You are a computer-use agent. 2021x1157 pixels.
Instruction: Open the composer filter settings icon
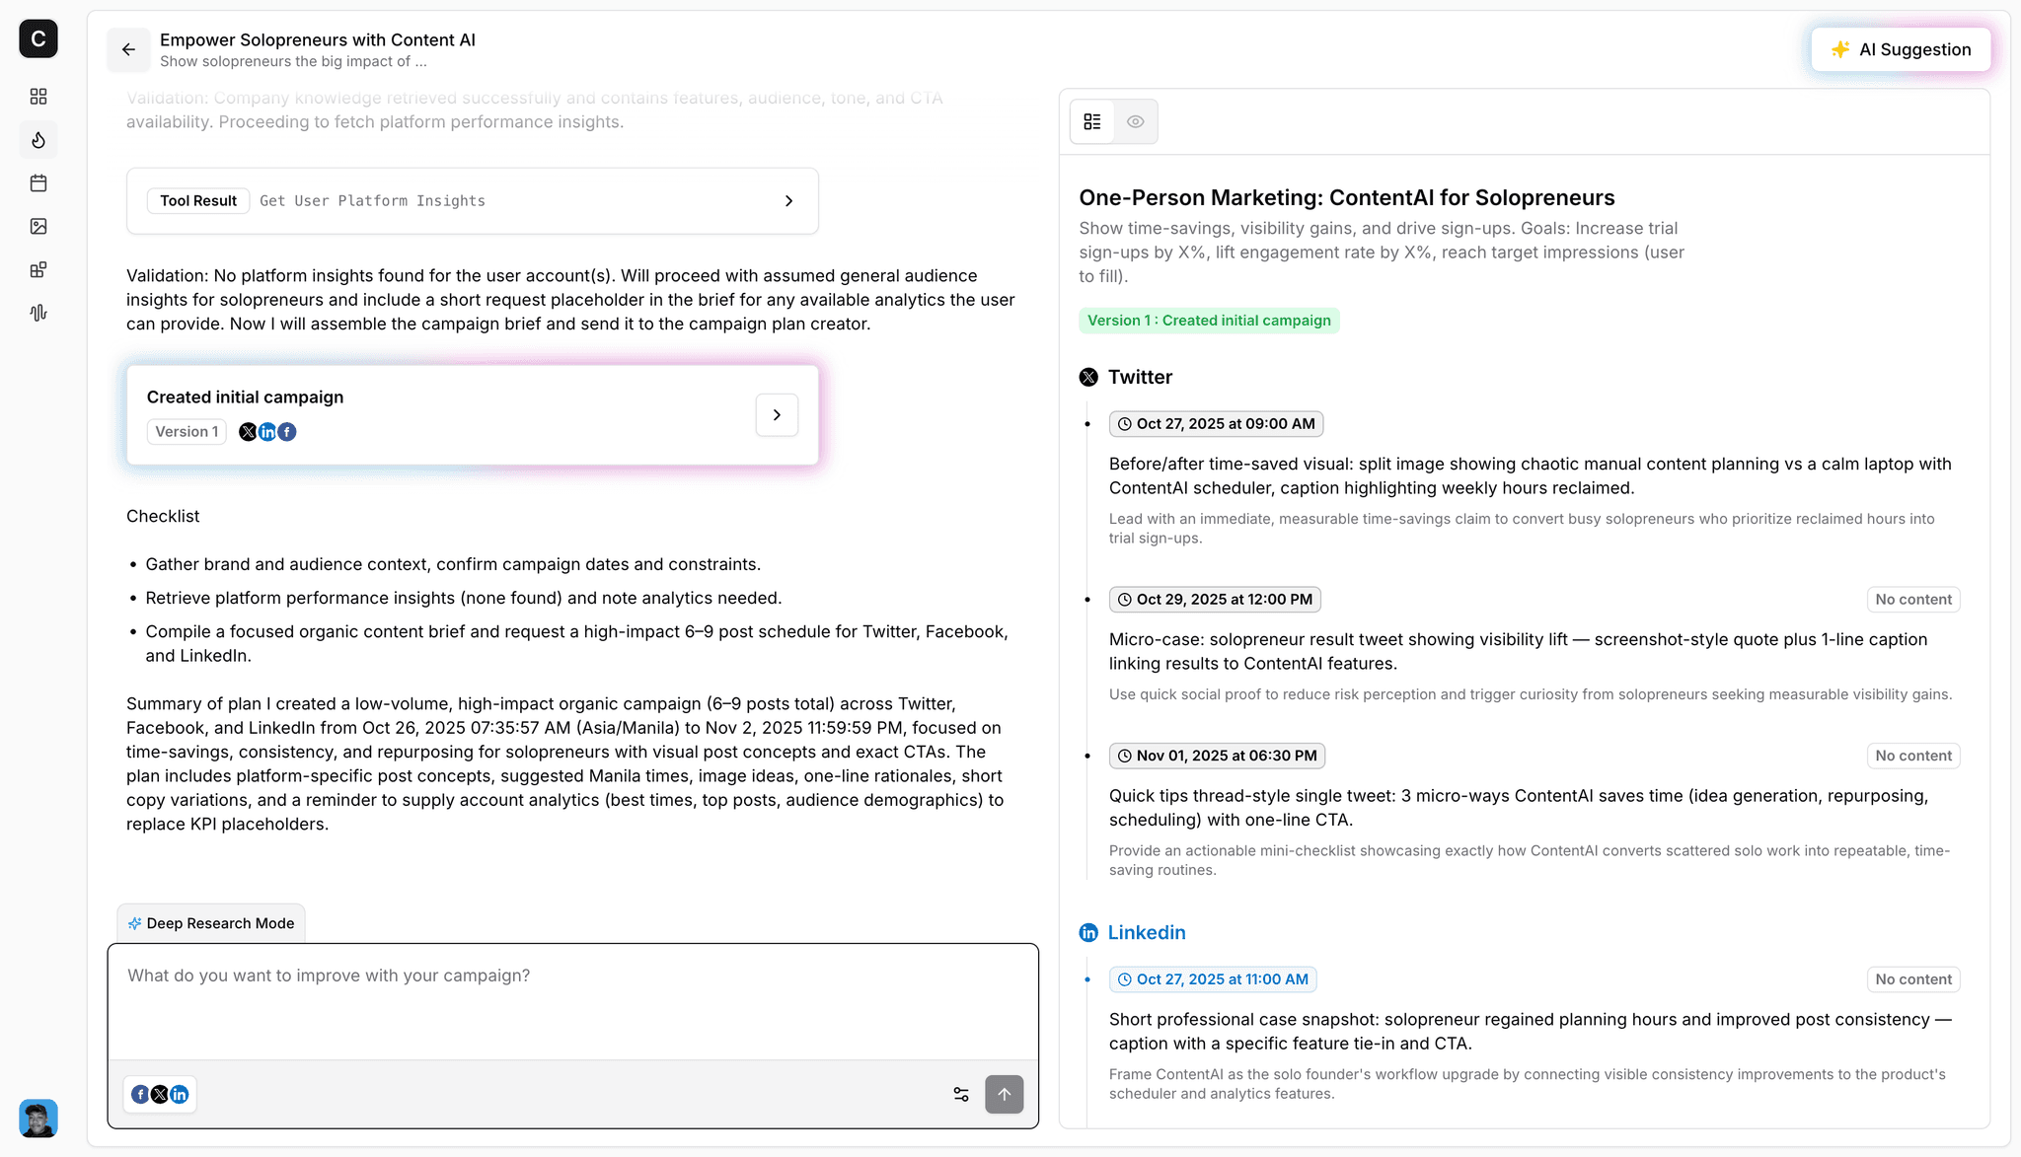coord(960,1094)
